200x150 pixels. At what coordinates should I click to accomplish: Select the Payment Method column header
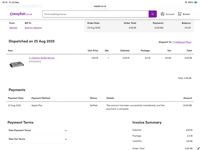pyautogui.click(x=41, y=98)
